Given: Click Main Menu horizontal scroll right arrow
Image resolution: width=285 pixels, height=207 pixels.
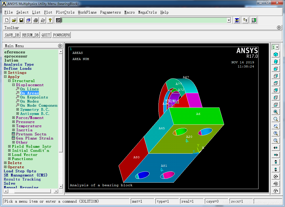Looking at the screenshot, I should (56, 191).
